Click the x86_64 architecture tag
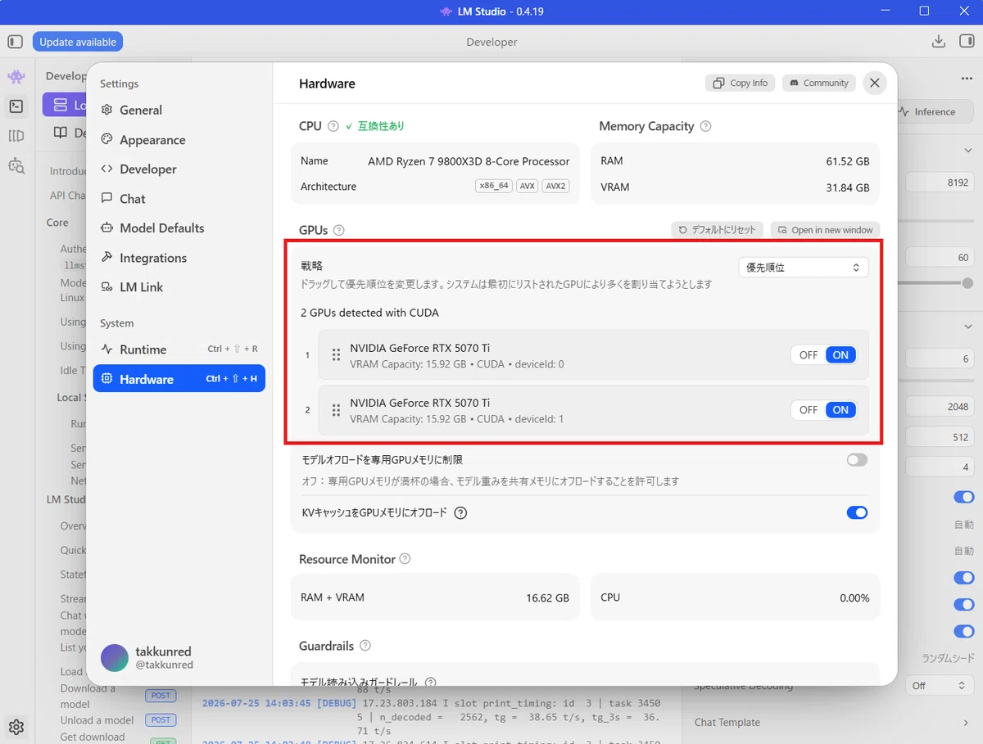983x744 pixels. pyautogui.click(x=494, y=187)
